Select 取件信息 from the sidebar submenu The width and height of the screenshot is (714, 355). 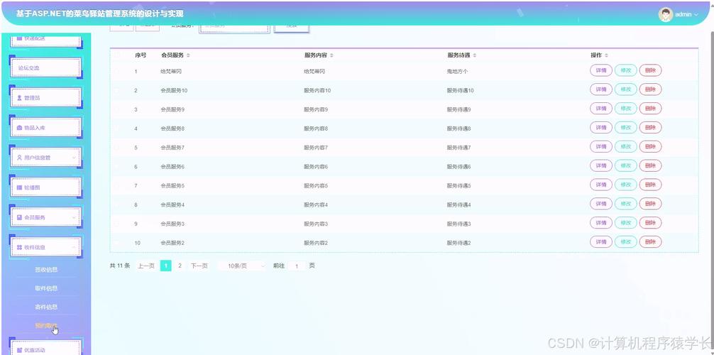coord(46,288)
